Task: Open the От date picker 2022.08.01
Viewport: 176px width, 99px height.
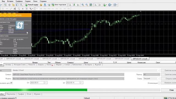Action: [x=39, y=82]
